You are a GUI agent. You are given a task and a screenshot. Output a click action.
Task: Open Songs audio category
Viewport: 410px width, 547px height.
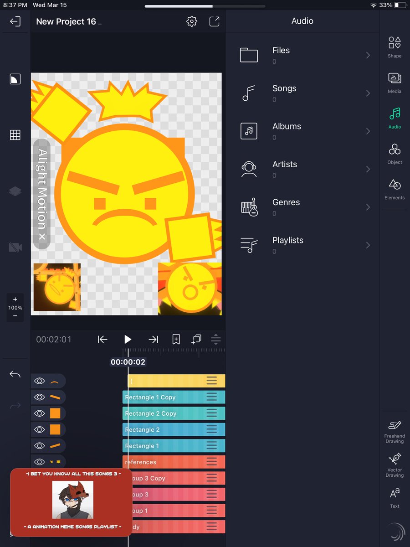point(302,93)
